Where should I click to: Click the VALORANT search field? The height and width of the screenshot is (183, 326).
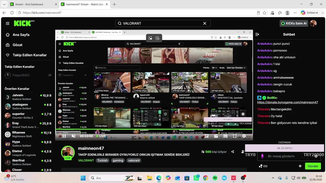163,23
